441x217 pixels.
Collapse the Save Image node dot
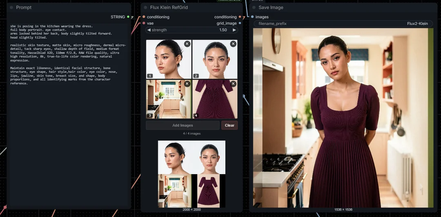point(254,8)
